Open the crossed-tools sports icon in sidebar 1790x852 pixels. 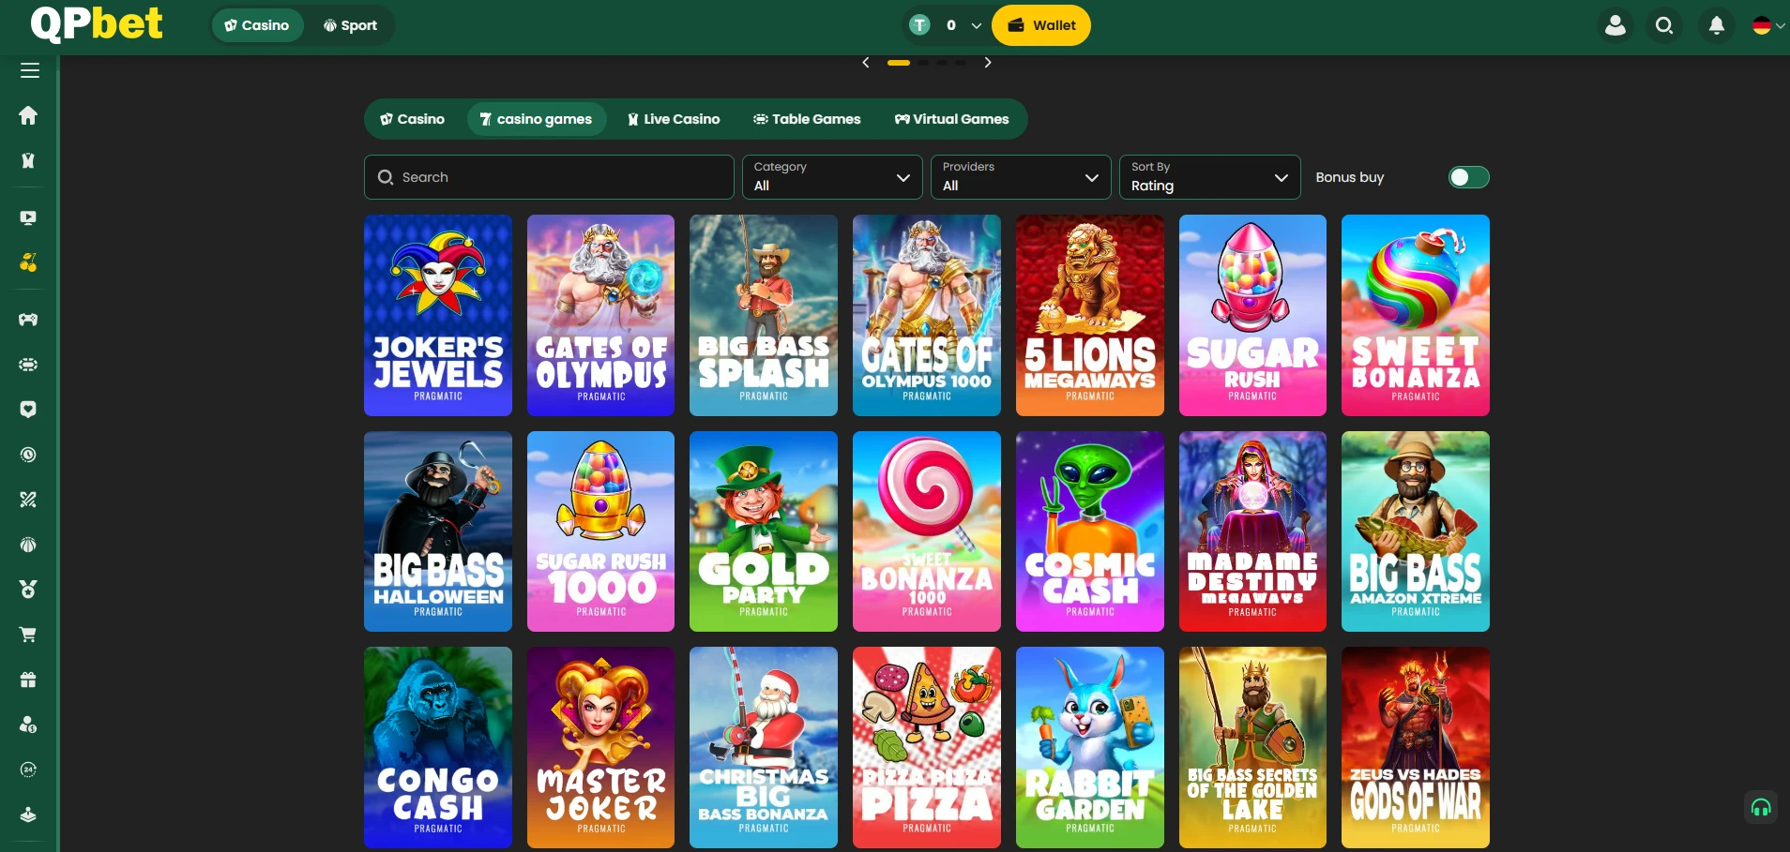pos(28,500)
